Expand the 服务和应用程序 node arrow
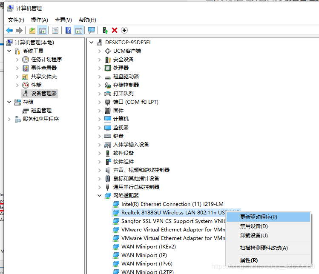The image size is (319, 274). [x=9, y=119]
